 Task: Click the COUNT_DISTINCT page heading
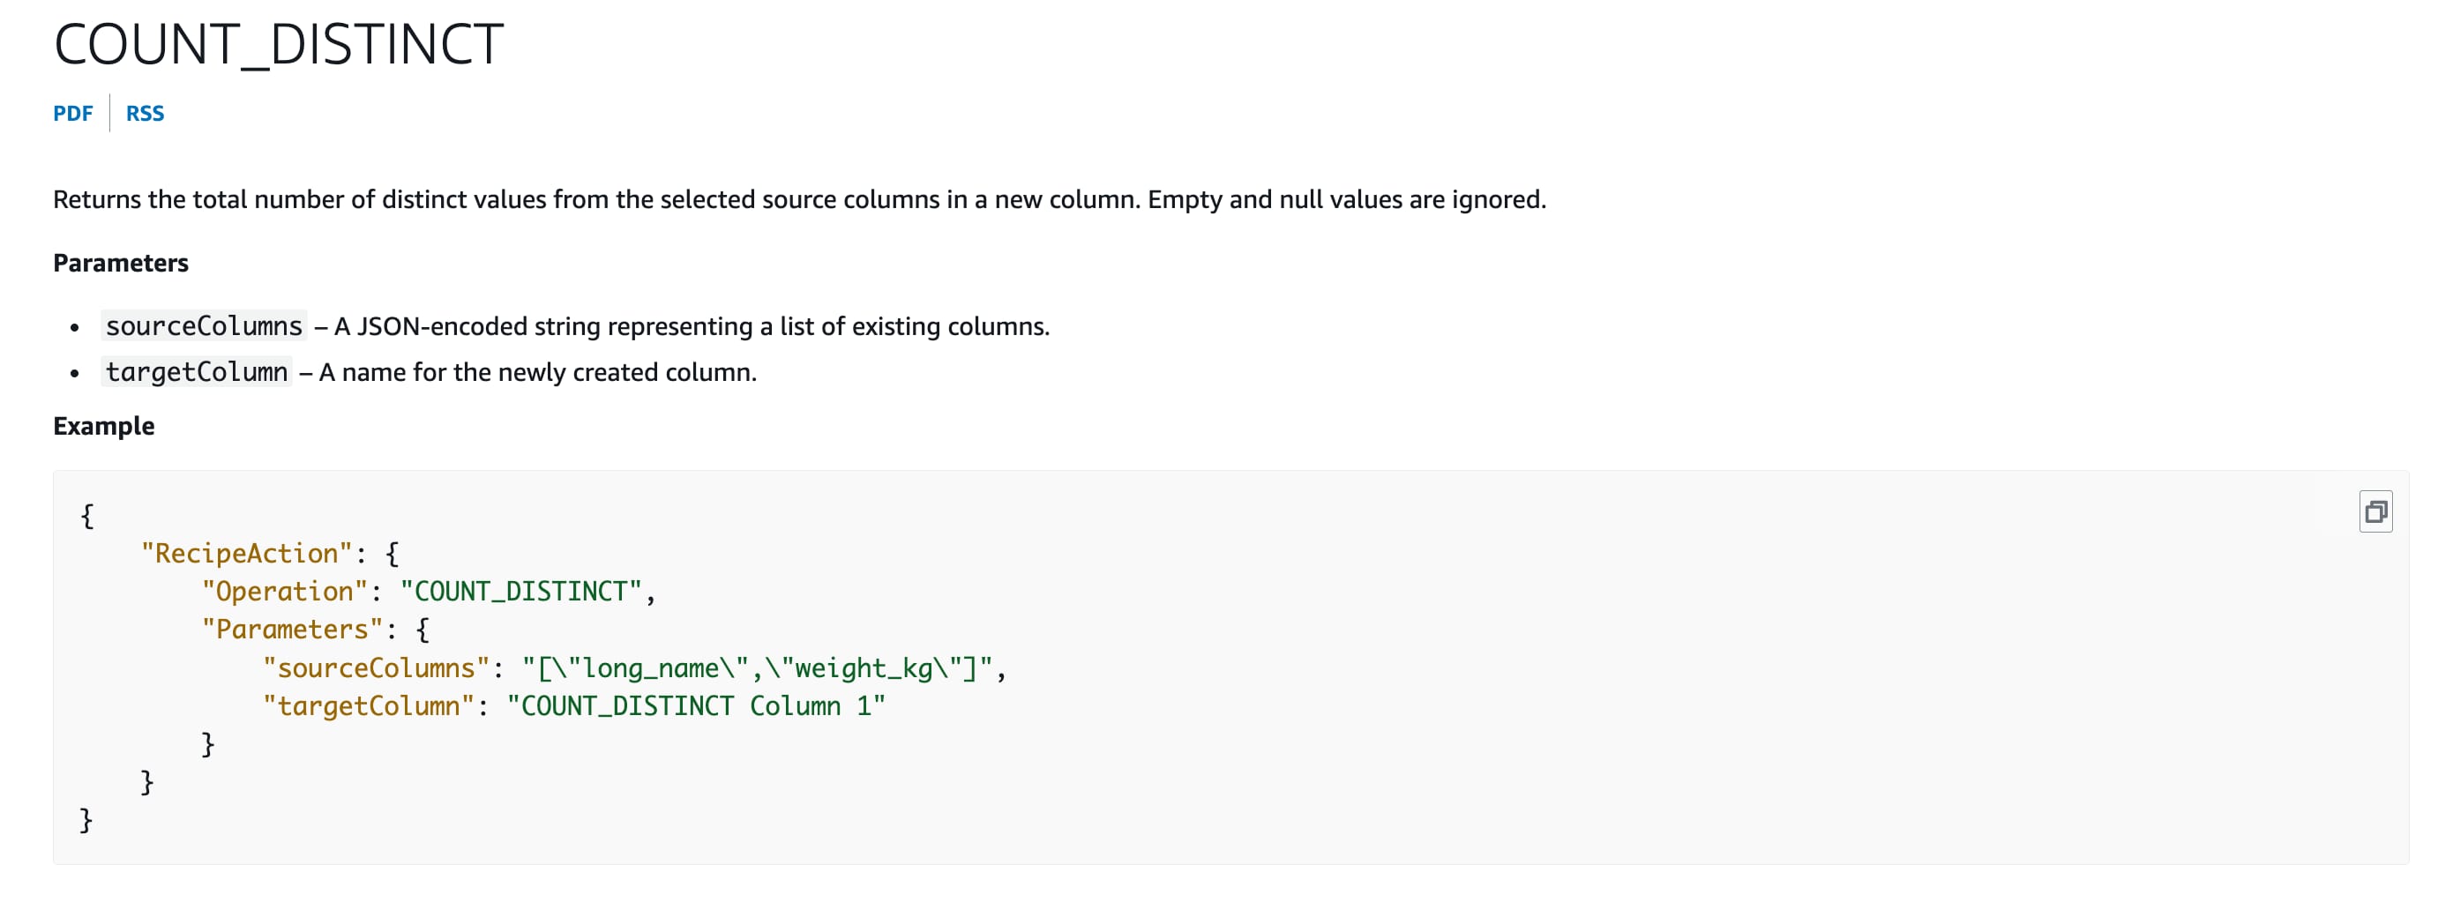tap(278, 44)
